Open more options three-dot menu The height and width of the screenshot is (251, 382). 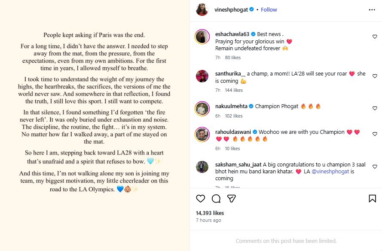(x=372, y=9)
